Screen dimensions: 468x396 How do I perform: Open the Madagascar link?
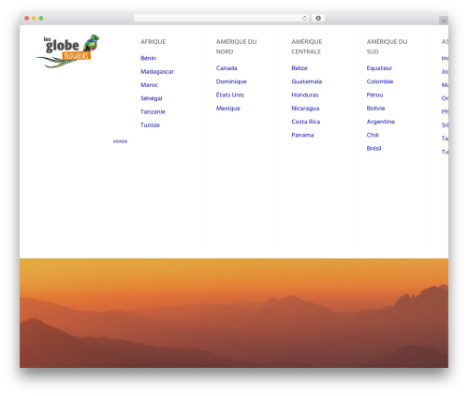[157, 72]
